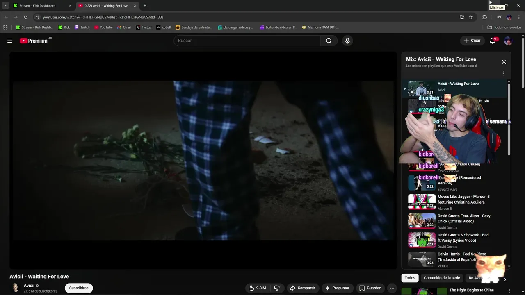Like the video with 9.3 M likes
The height and width of the screenshot is (295, 525).
tap(257, 288)
